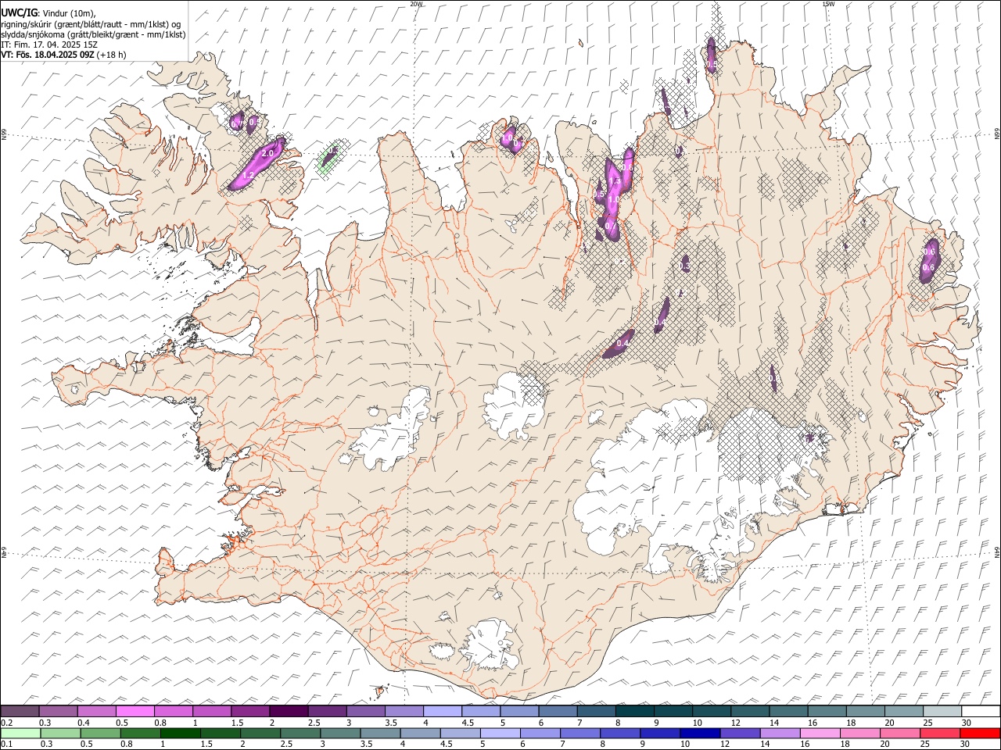Pick the first mauve swatch after 0.2, upper scale
Screen dimensions: 1001x750
20,712
